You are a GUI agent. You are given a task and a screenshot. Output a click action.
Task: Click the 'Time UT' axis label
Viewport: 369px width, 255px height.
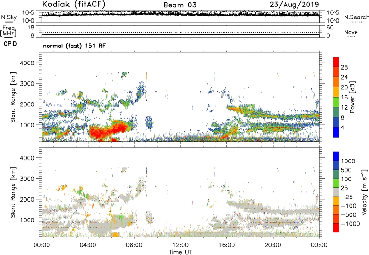180,252
